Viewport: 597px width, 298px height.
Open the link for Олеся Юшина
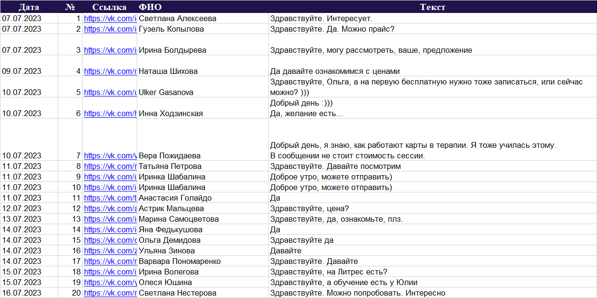(x=110, y=282)
